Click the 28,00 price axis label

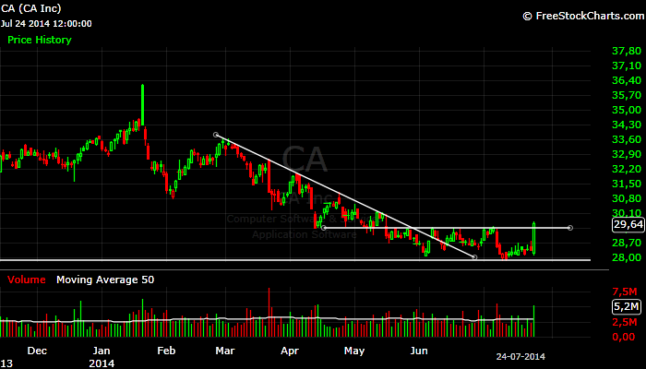pyautogui.click(x=627, y=257)
